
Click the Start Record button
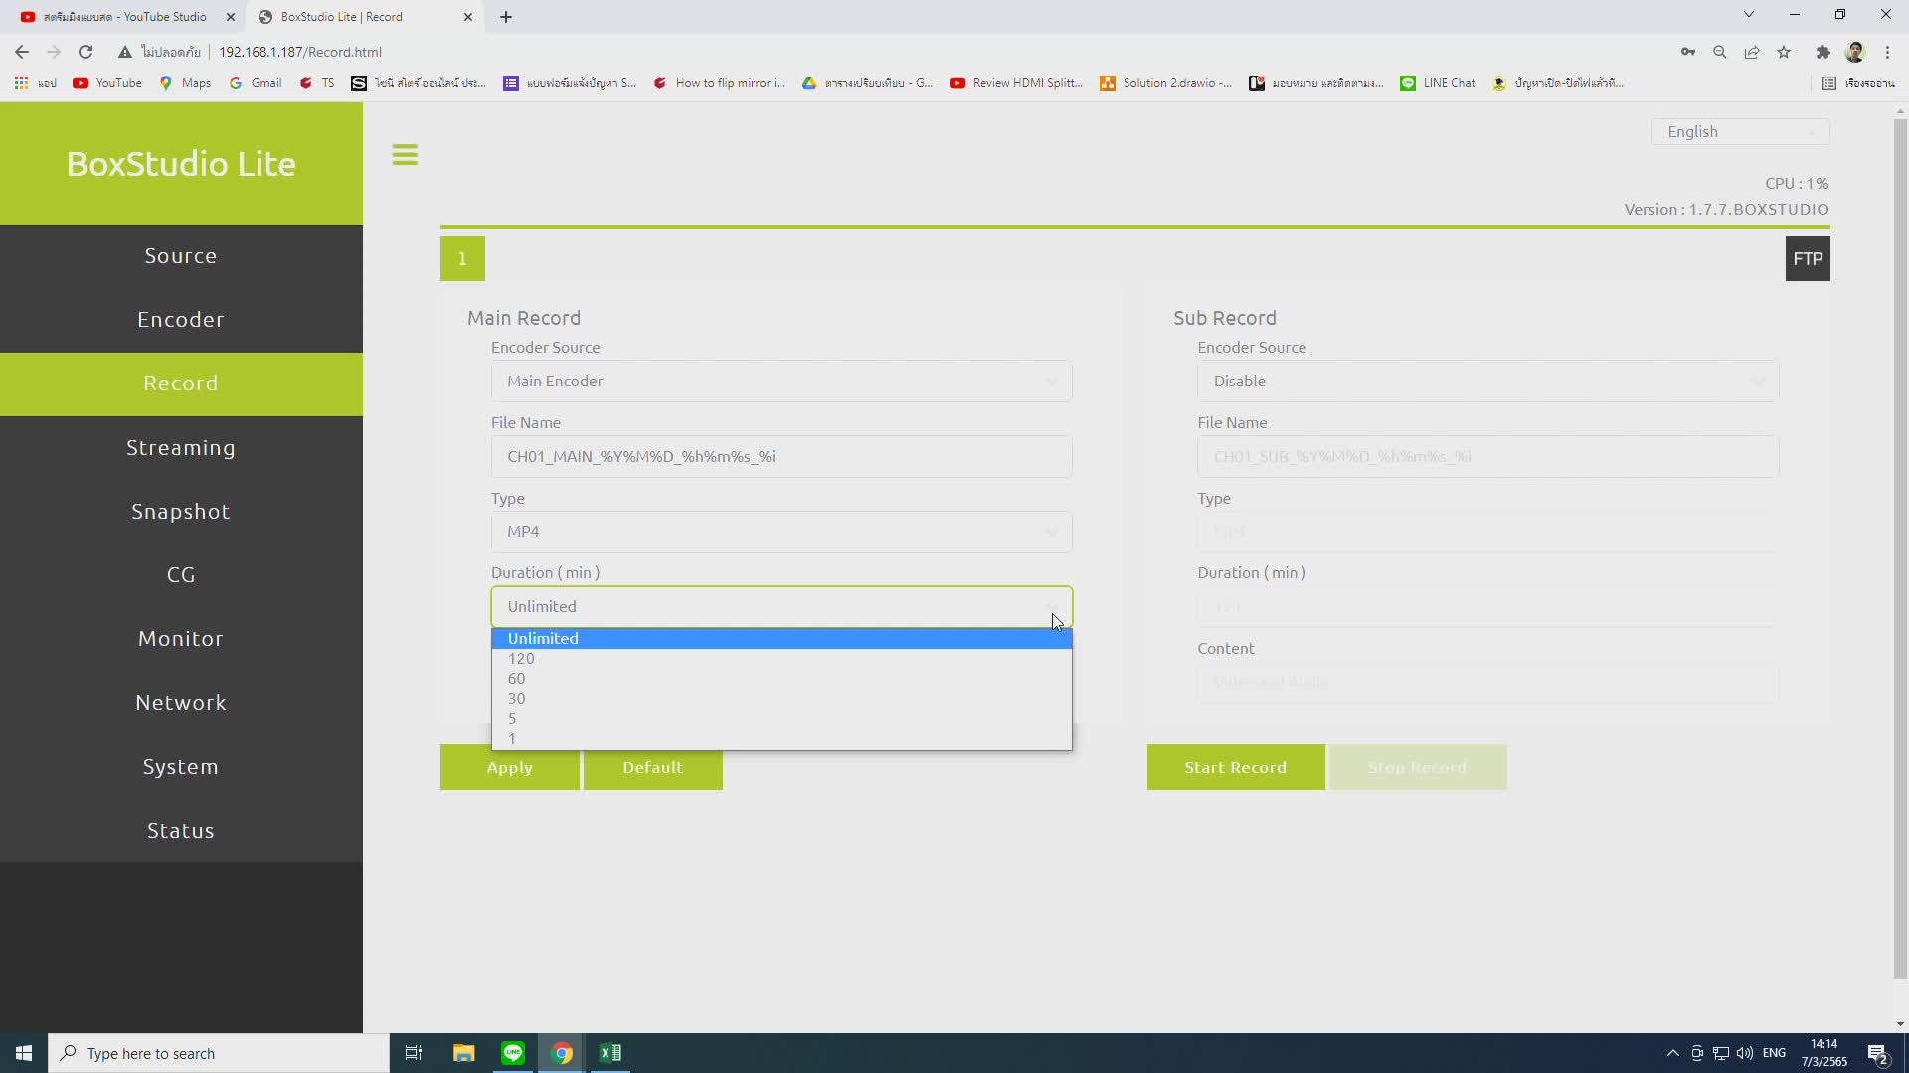pos(1236,767)
